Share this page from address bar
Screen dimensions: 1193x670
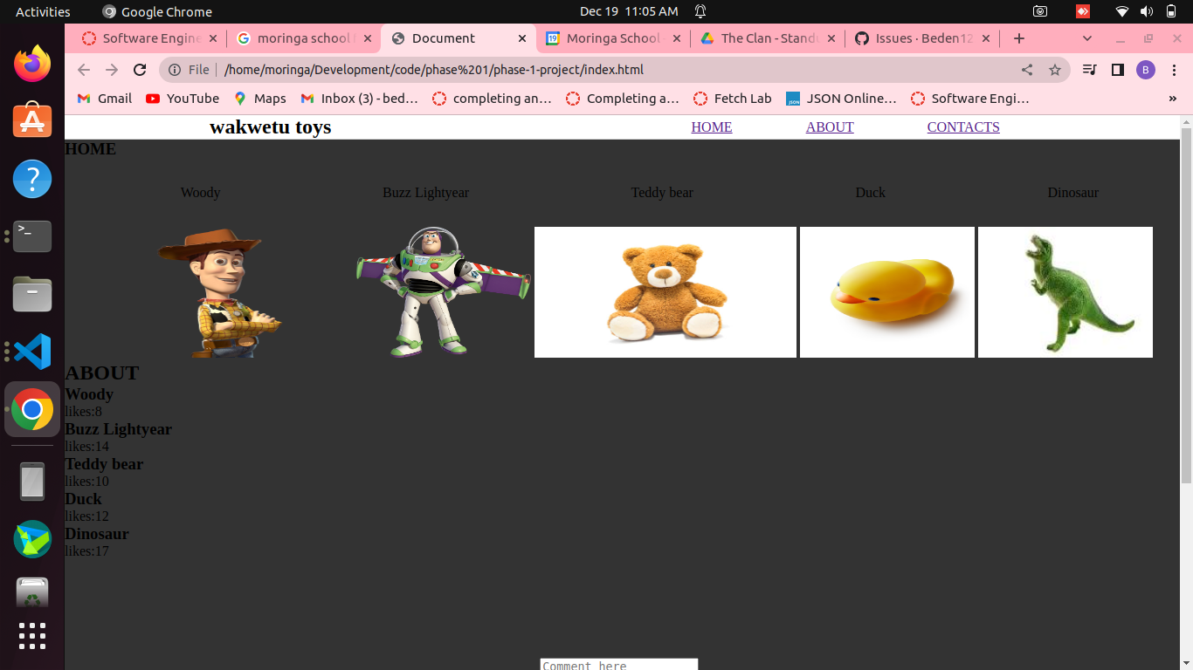click(1027, 70)
